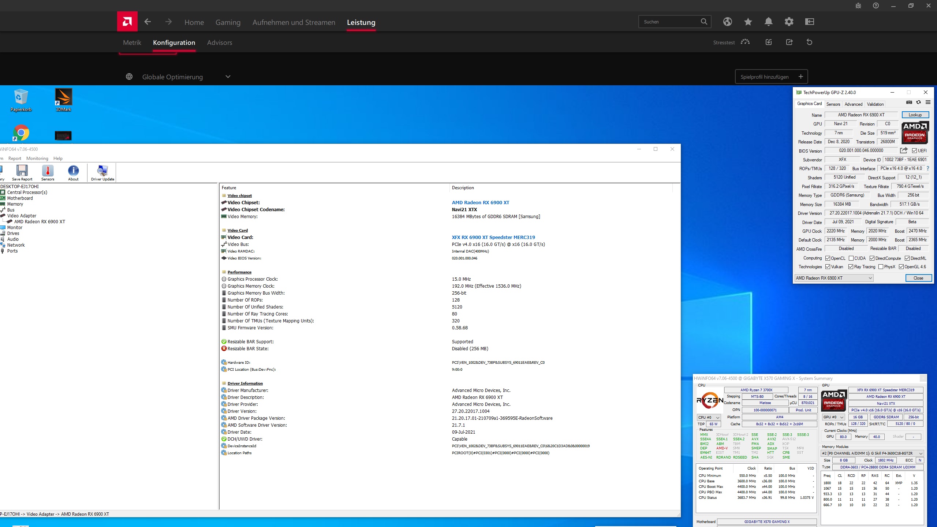937x527 pixels.
Task: Click the BIOS export share icon in GPU-Z
Action: point(904,150)
